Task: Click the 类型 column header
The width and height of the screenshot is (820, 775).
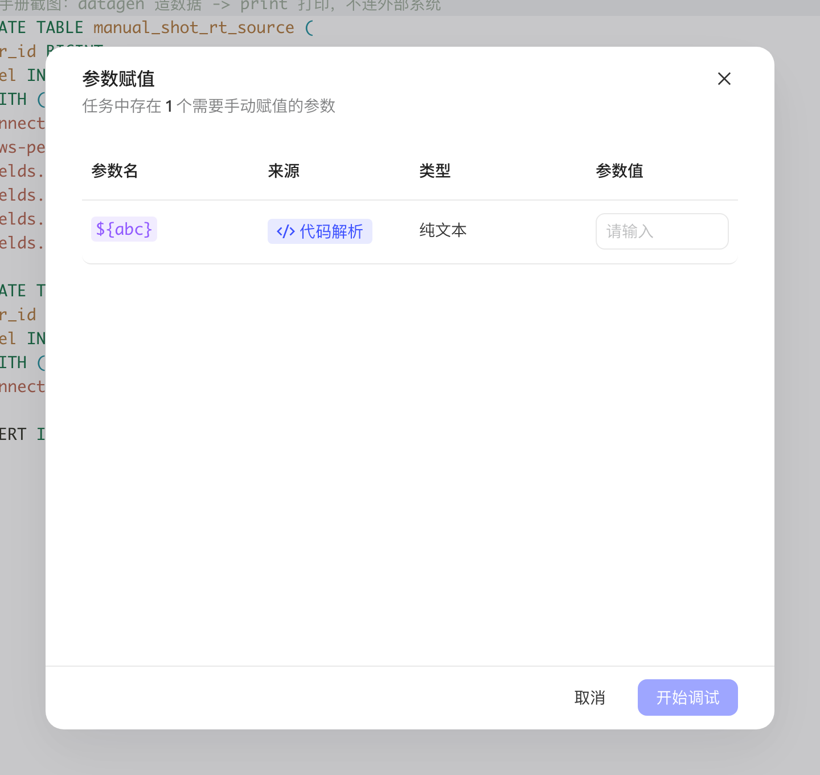Action: coord(435,171)
